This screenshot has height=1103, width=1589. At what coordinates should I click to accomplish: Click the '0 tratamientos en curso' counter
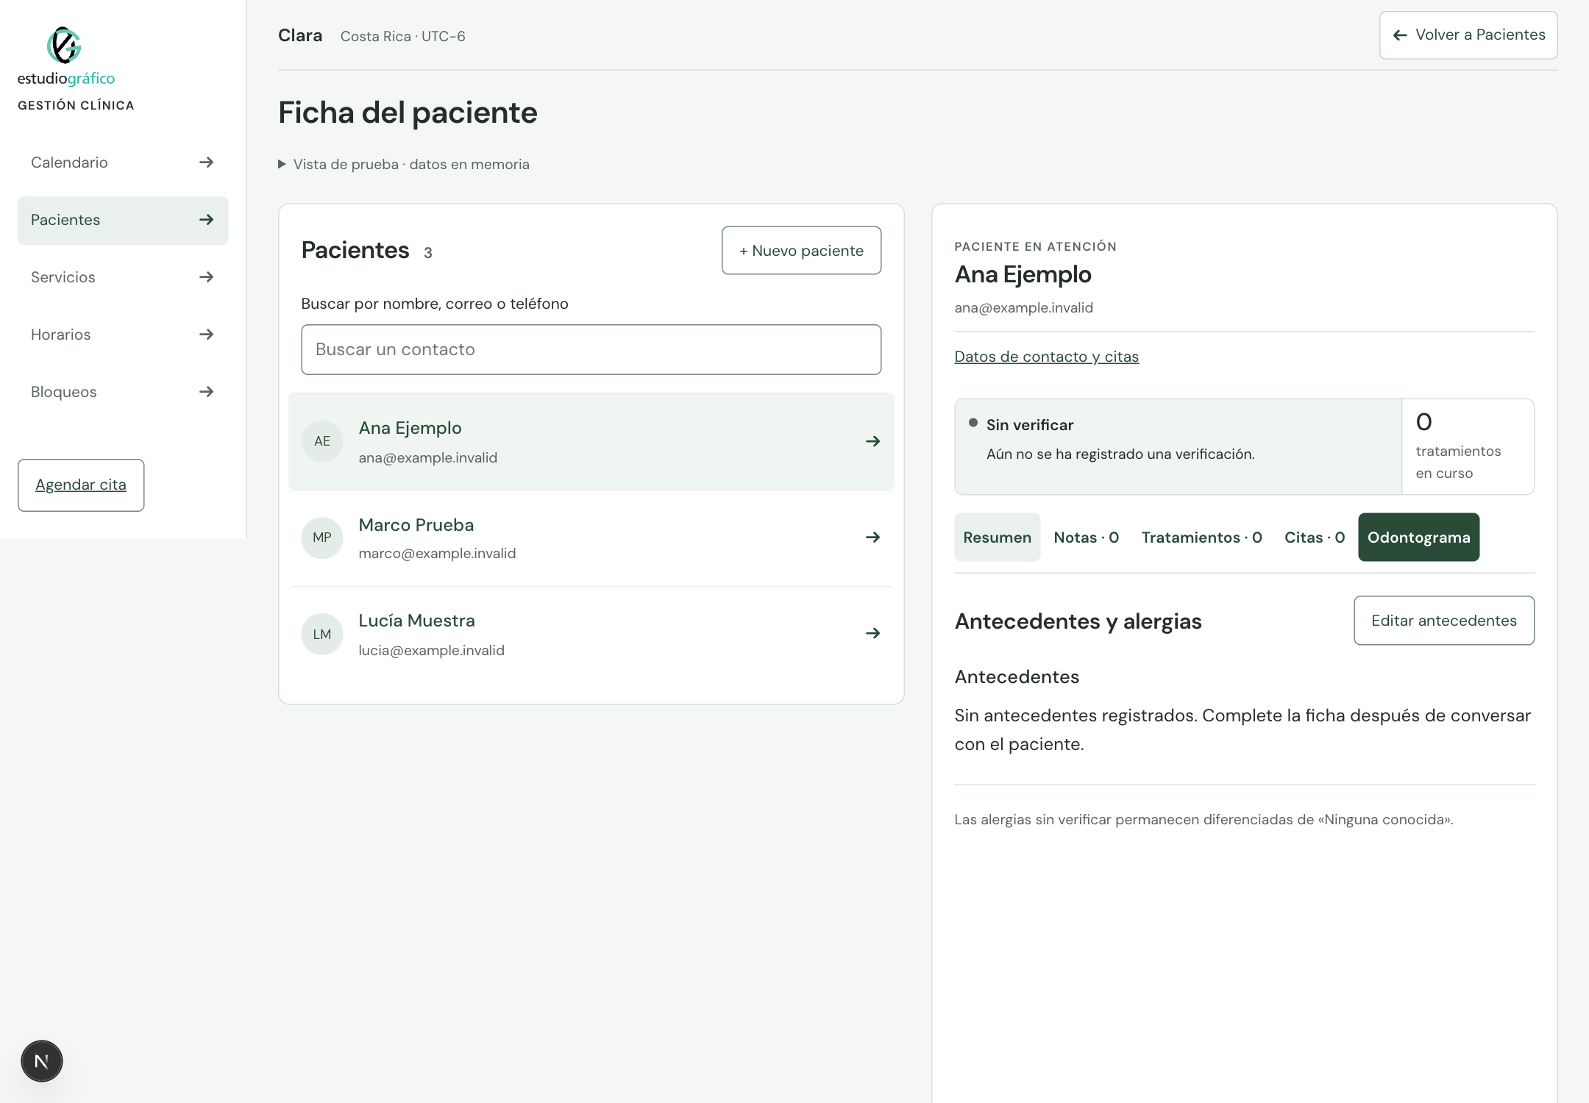click(x=1468, y=446)
